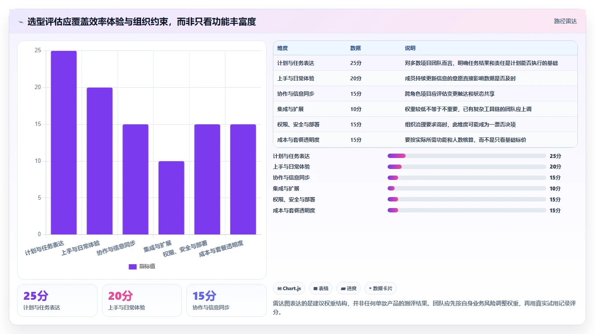This screenshot has height=334, width=595.
Task: Select the 进度 tag chip
Action: click(348, 288)
